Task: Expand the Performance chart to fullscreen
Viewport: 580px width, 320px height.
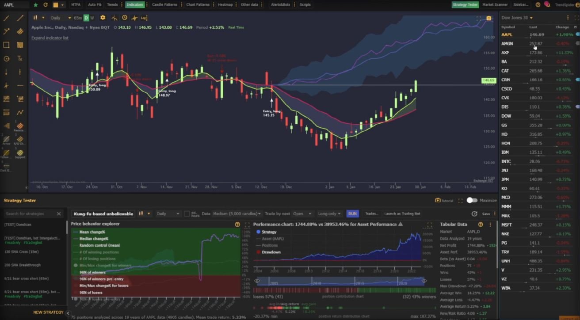Action: point(429,225)
